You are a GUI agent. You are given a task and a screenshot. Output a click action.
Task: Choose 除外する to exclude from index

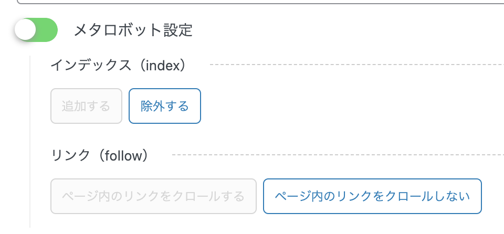pyautogui.click(x=165, y=106)
